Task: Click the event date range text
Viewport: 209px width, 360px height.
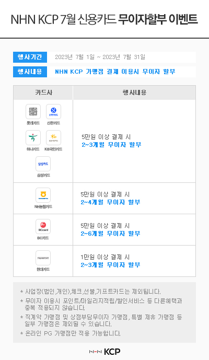Action: click(x=100, y=57)
